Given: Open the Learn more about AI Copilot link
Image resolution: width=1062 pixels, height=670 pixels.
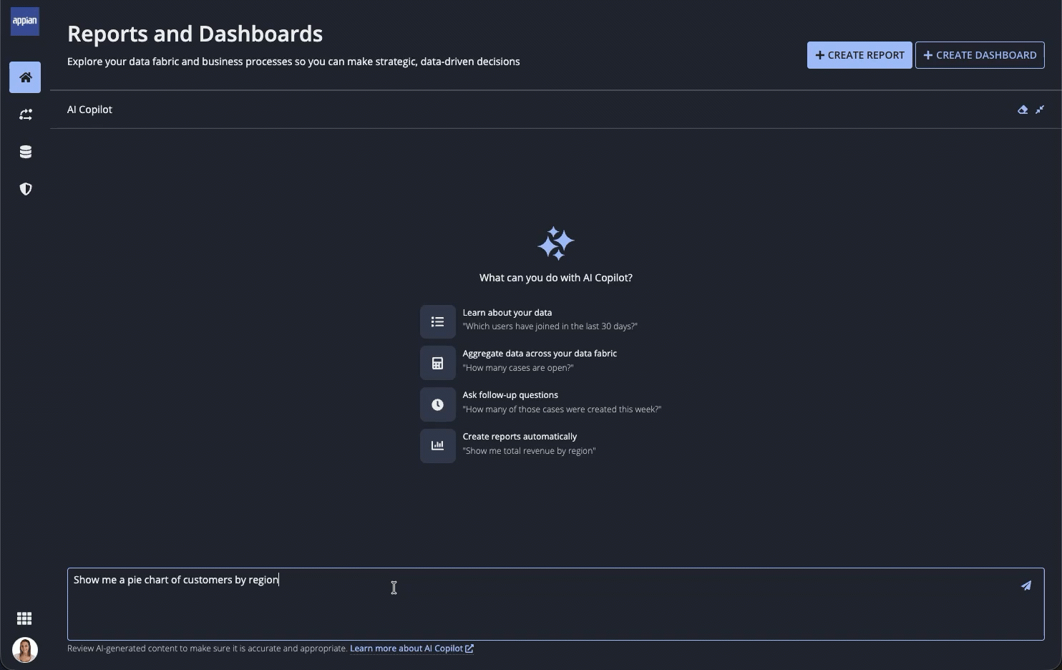Looking at the screenshot, I should click(411, 649).
